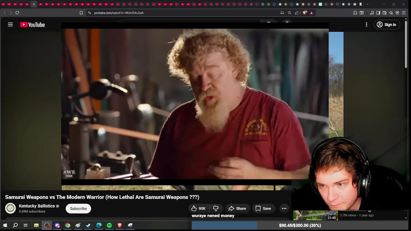This screenshot has width=411, height=231.
Task: Open Microsoft Edge from taskbar
Action: (99, 226)
